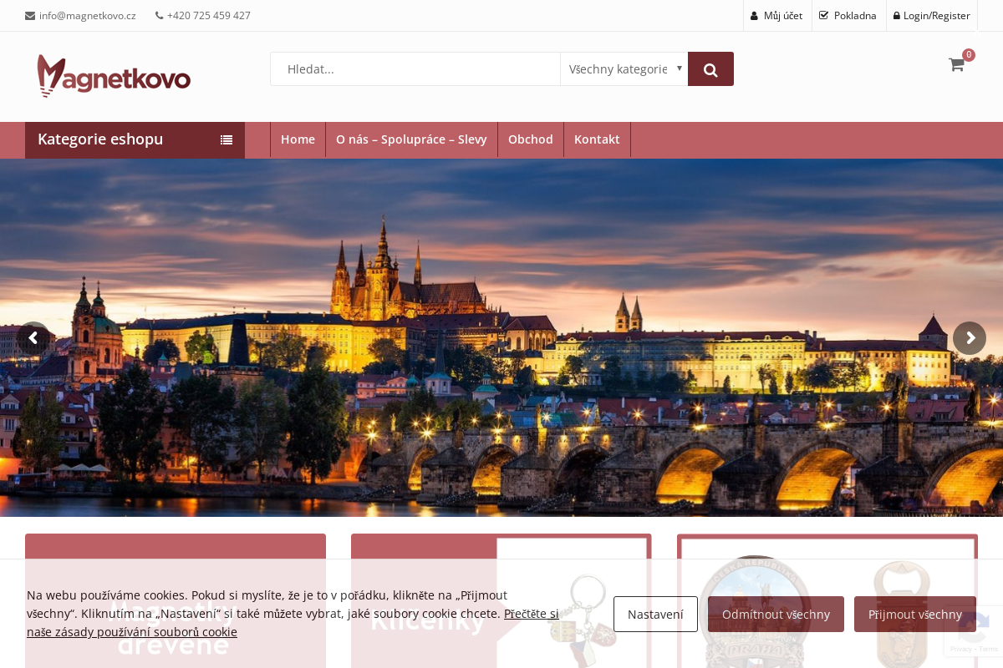The height and width of the screenshot is (668, 1003).
Task: Open the Všechny kategorie dropdown
Action: click(x=624, y=69)
